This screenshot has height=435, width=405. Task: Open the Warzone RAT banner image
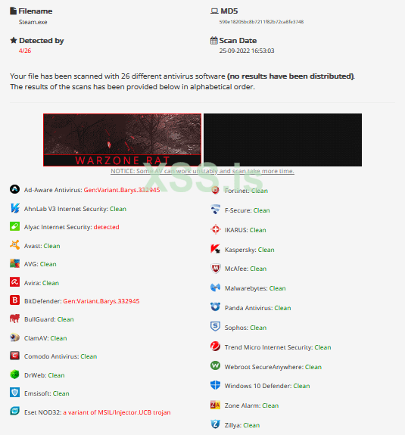pos(122,140)
